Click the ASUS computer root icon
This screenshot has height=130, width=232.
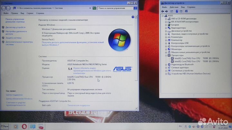166,16
